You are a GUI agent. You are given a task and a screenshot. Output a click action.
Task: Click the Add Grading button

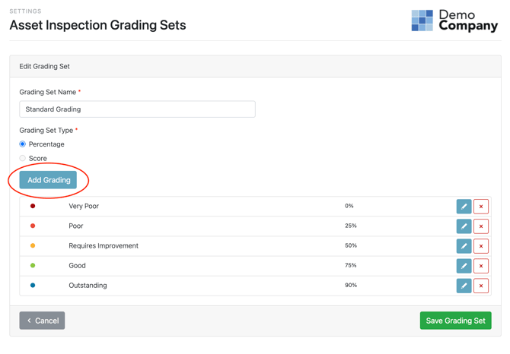click(48, 180)
